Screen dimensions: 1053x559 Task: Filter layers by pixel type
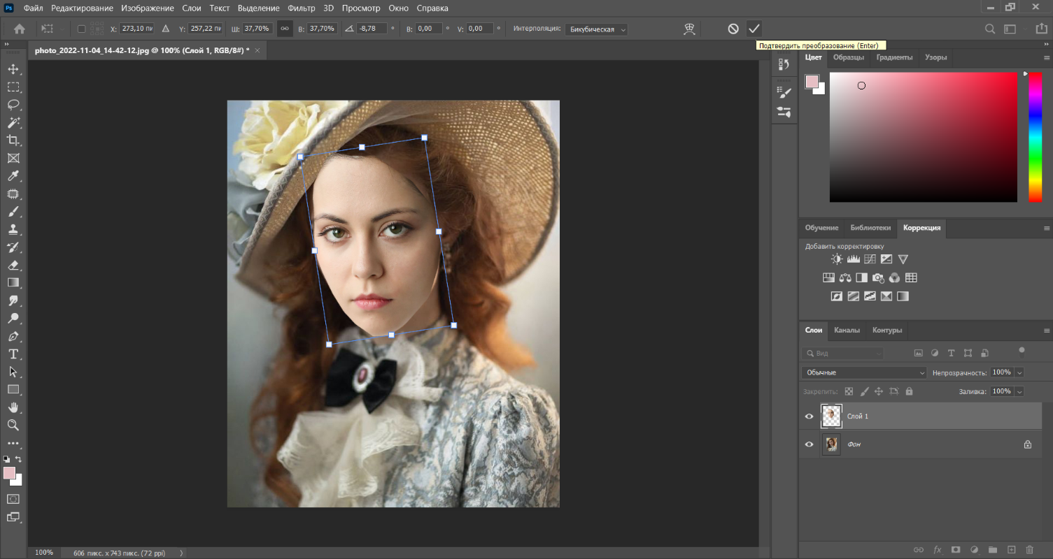tap(918, 354)
